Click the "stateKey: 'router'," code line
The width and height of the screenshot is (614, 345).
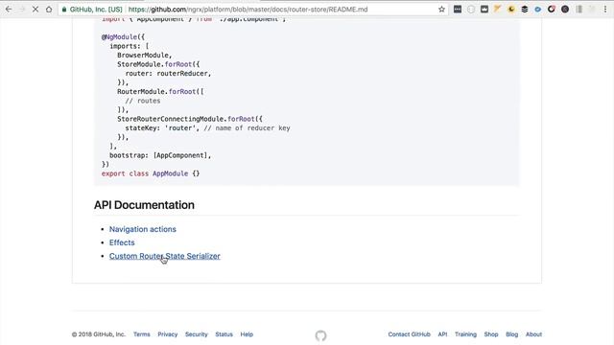(162, 127)
